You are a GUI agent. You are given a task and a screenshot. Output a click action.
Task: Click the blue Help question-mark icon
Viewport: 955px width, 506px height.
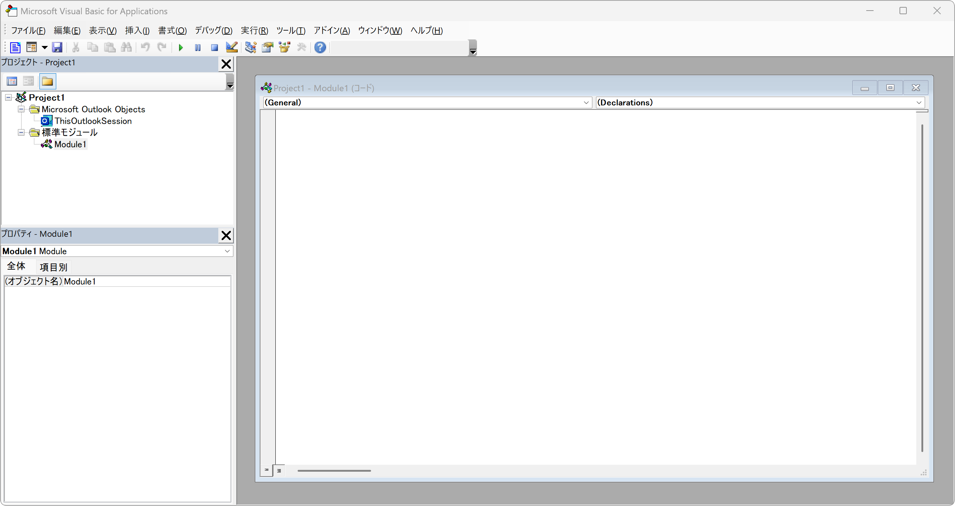click(320, 47)
